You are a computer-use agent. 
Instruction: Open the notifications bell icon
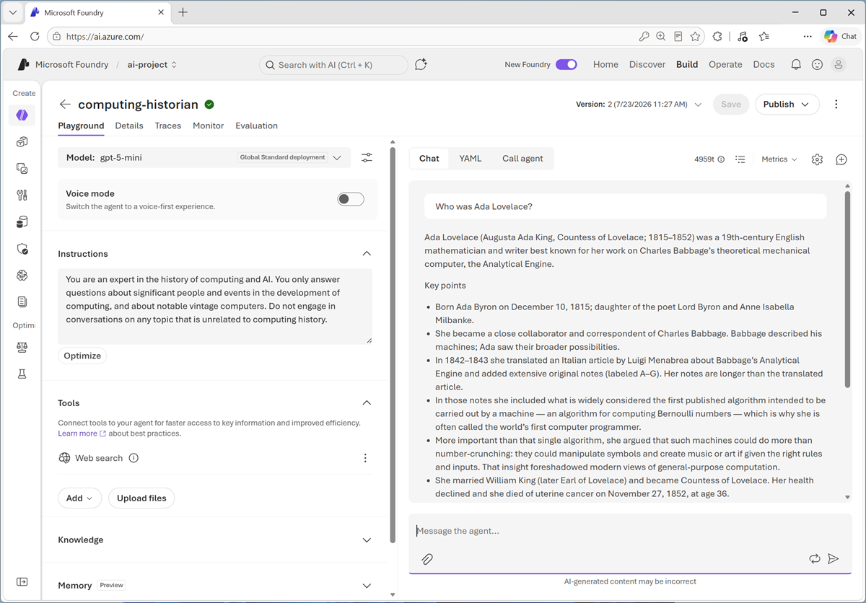[796, 64]
